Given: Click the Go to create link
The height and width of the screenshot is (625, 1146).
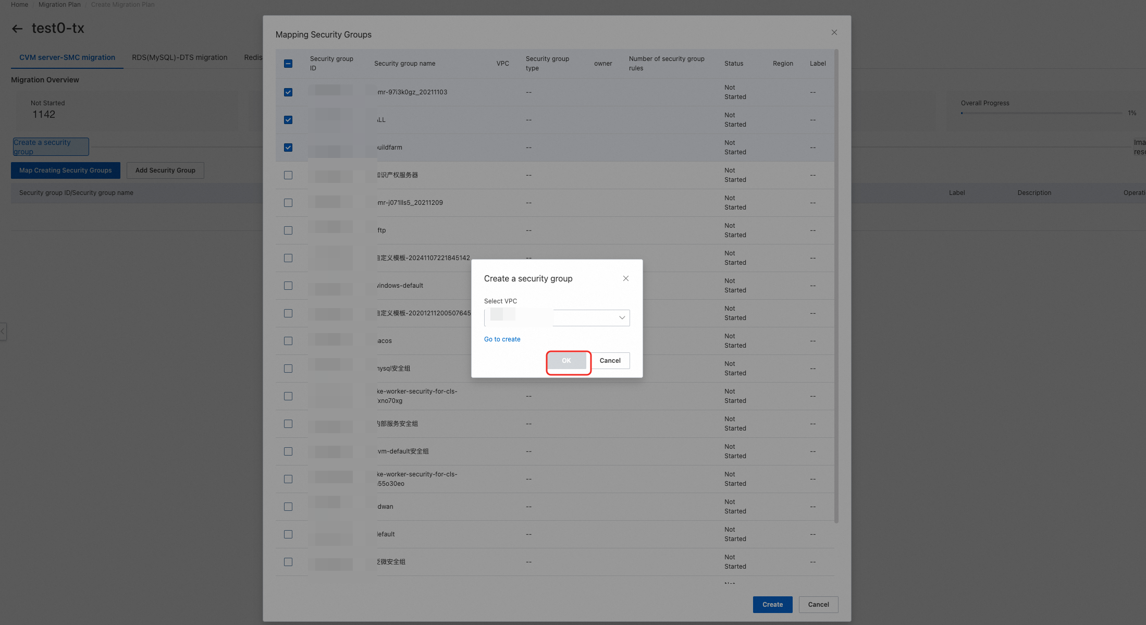Looking at the screenshot, I should (502, 339).
